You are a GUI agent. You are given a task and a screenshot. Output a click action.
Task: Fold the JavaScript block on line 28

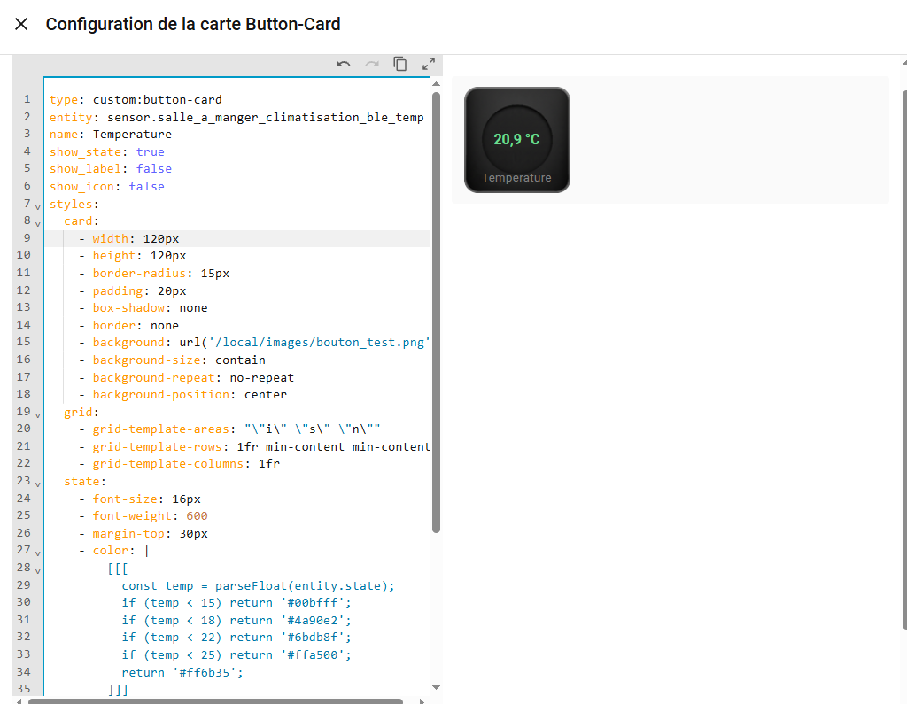(37, 570)
